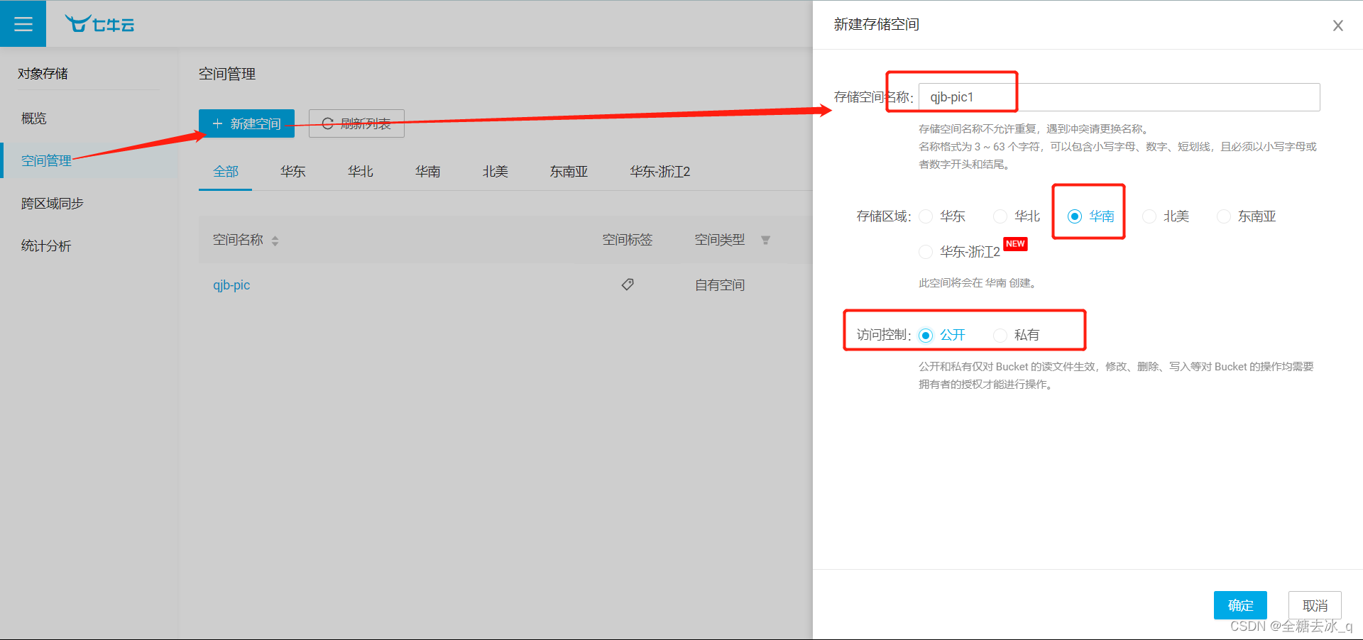The image size is (1363, 640).
Task: Open the 空间类型 filter funnel
Action: pyautogui.click(x=765, y=240)
